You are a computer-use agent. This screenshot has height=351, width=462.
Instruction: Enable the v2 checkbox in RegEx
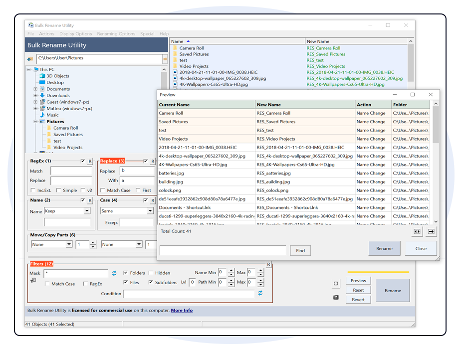pyautogui.click(x=83, y=190)
